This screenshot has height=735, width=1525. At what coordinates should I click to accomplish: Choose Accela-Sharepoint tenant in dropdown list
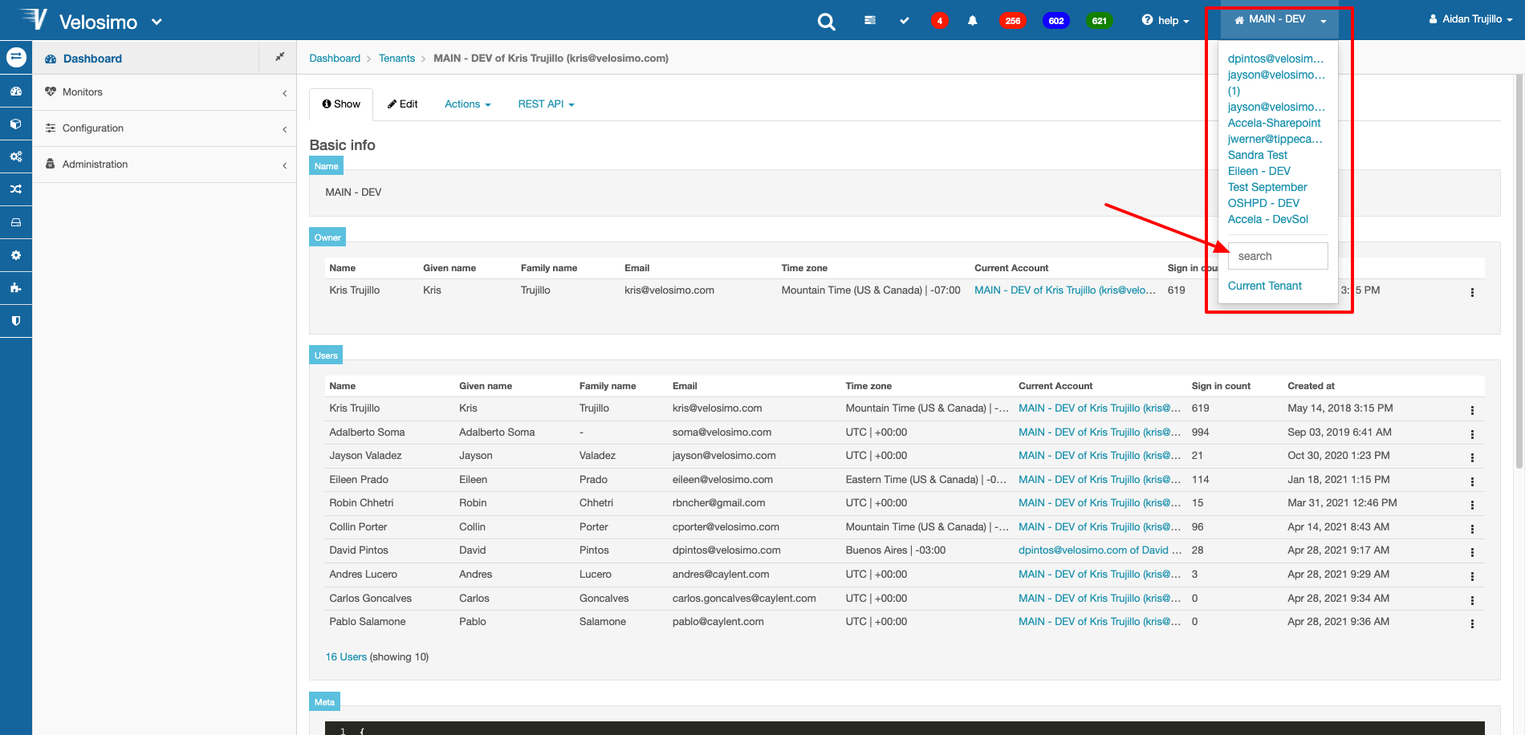(x=1274, y=123)
